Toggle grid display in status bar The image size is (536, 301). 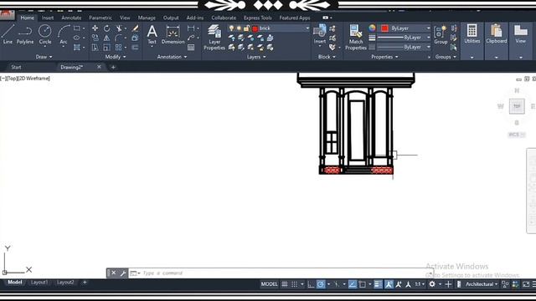tap(285, 284)
